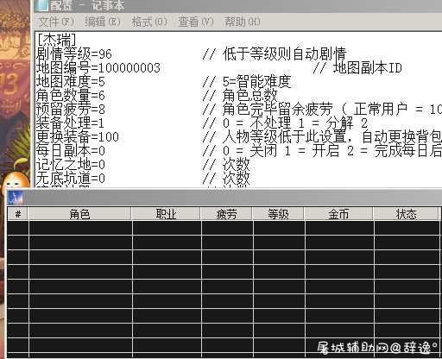Click the line 预留疲劳=8
Screen dimensions: 442x359
click(71, 109)
